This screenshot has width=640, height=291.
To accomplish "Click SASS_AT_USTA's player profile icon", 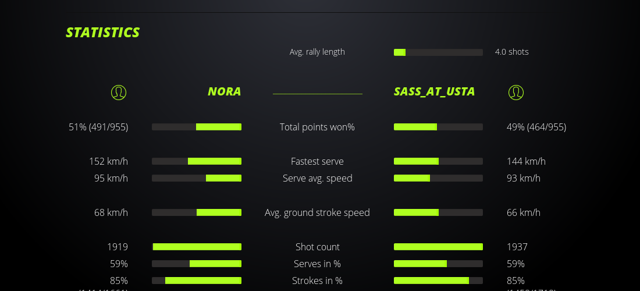I will [516, 92].
